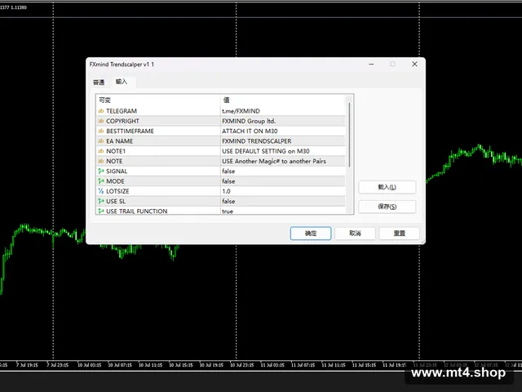Click the 保存(S) save button
Image resolution: width=522 pixels, height=392 pixels.
[387, 207]
